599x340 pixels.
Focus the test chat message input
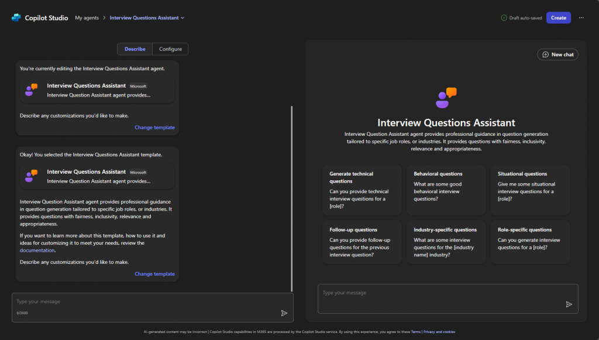point(447,298)
